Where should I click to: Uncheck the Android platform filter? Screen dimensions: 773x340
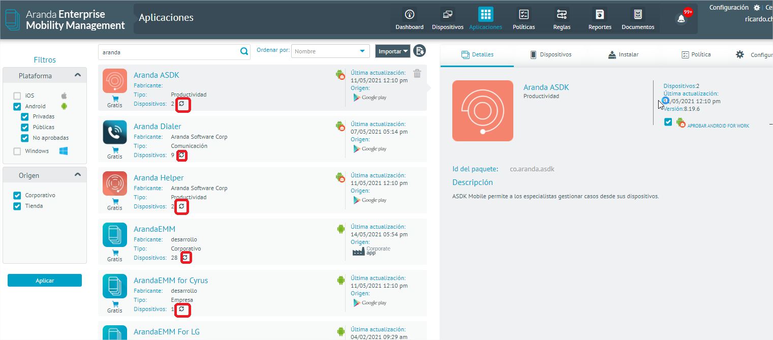(x=17, y=106)
